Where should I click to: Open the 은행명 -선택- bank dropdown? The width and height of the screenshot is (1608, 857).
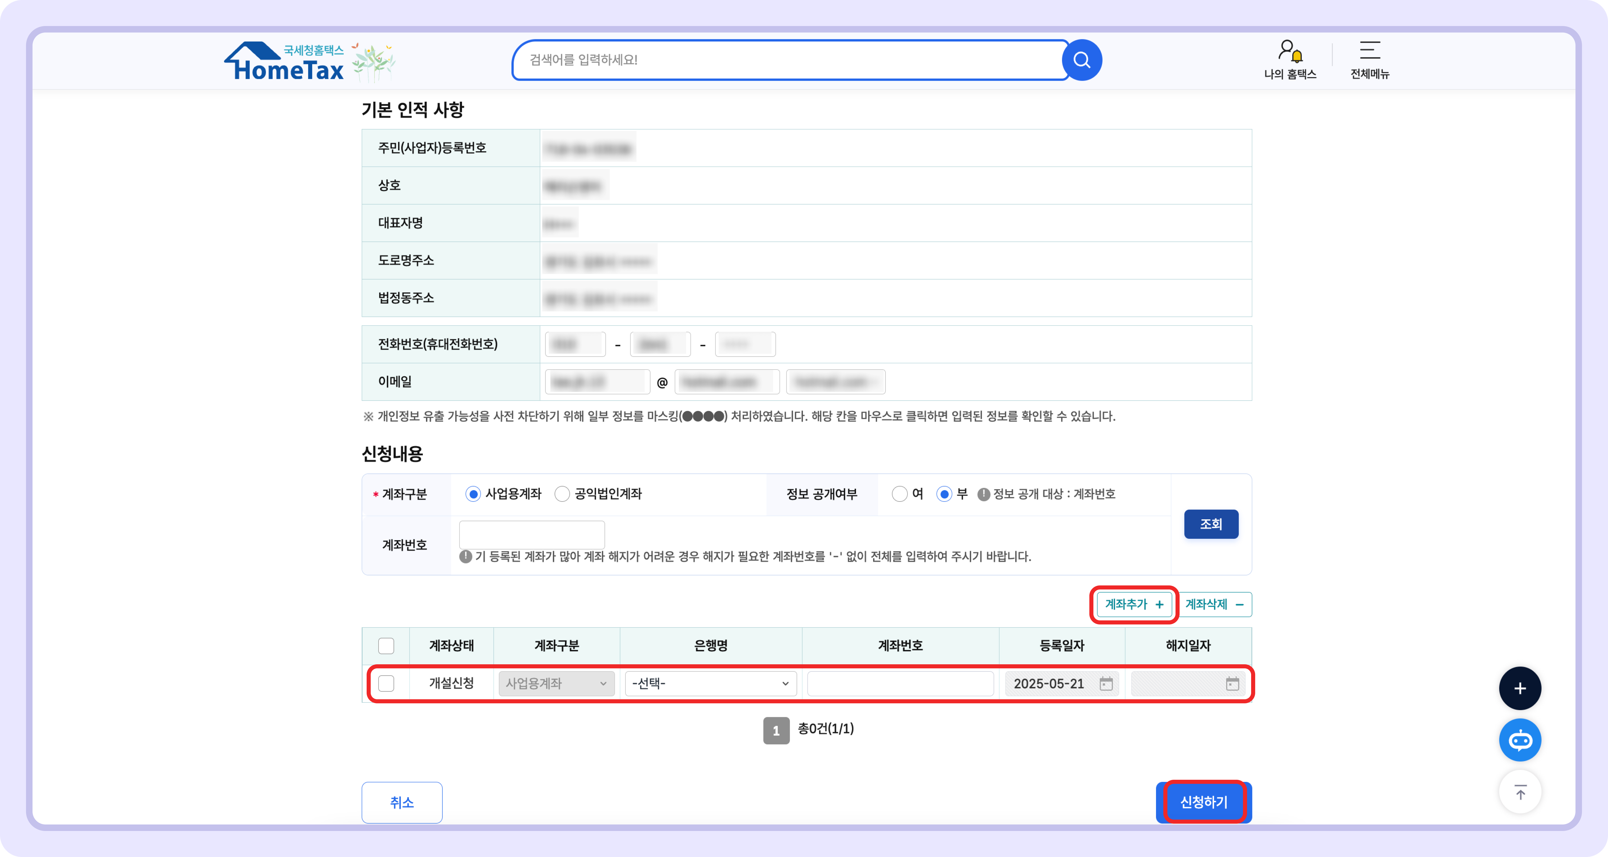(x=710, y=684)
